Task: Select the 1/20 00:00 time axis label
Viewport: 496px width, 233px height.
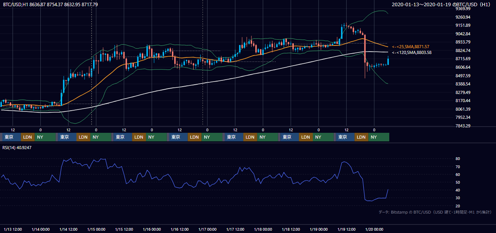Action: (374, 229)
